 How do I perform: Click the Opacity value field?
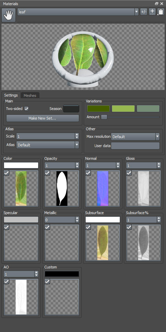click(60, 165)
